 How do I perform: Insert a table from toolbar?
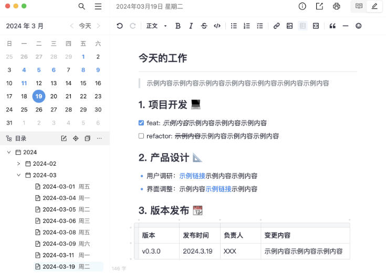[302, 26]
